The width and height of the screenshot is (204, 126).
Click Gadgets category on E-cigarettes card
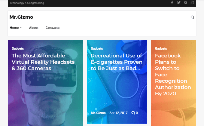pyautogui.click(x=97, y=48)
